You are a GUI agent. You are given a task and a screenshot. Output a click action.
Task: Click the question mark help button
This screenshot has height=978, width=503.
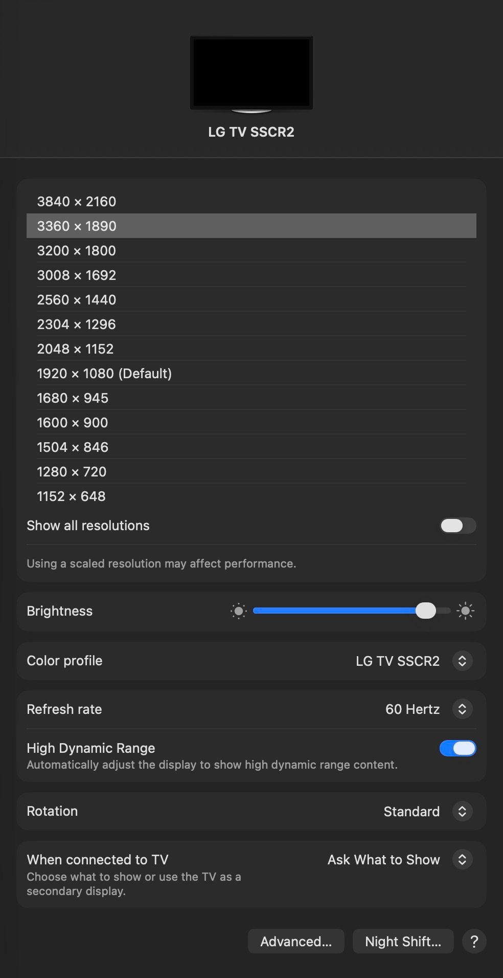click(474, 941)
